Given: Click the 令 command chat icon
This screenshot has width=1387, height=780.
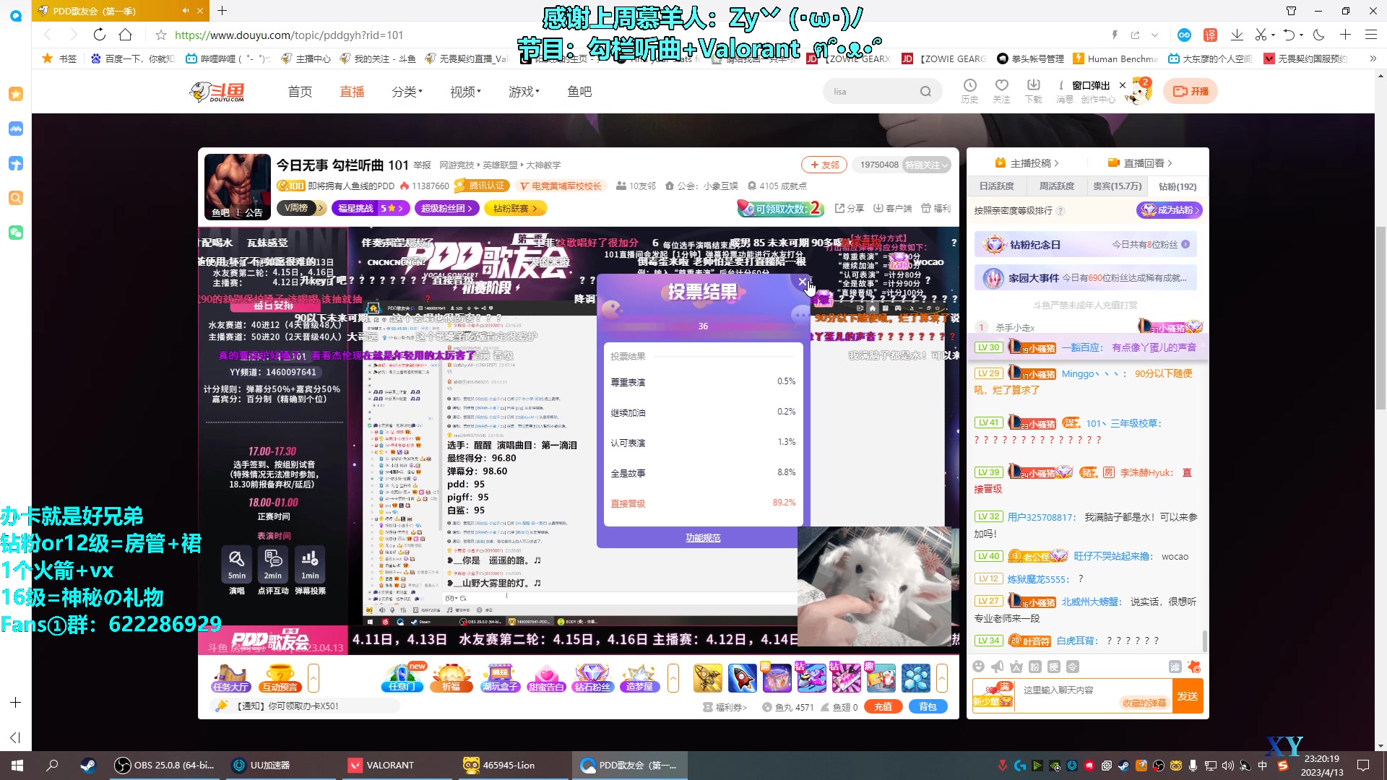Looking at the screenshot, I should point(1073,666).
